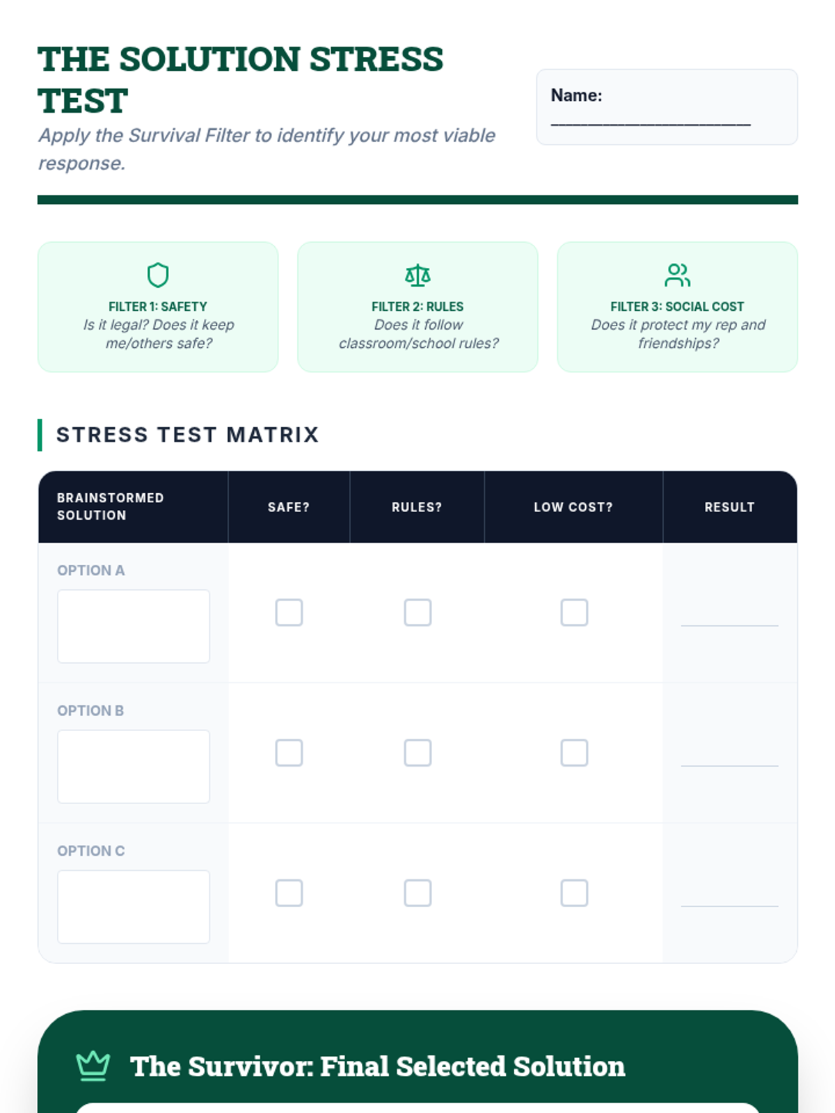Focus the Option B solution text box
Image resolution: width=835 pixels, height=1113 pixels.
tap(134, 767)
